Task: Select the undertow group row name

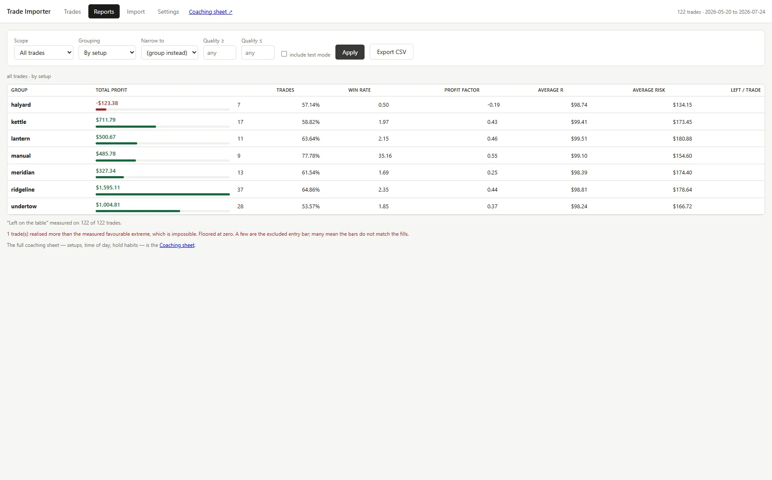Action: pos(24,206)
